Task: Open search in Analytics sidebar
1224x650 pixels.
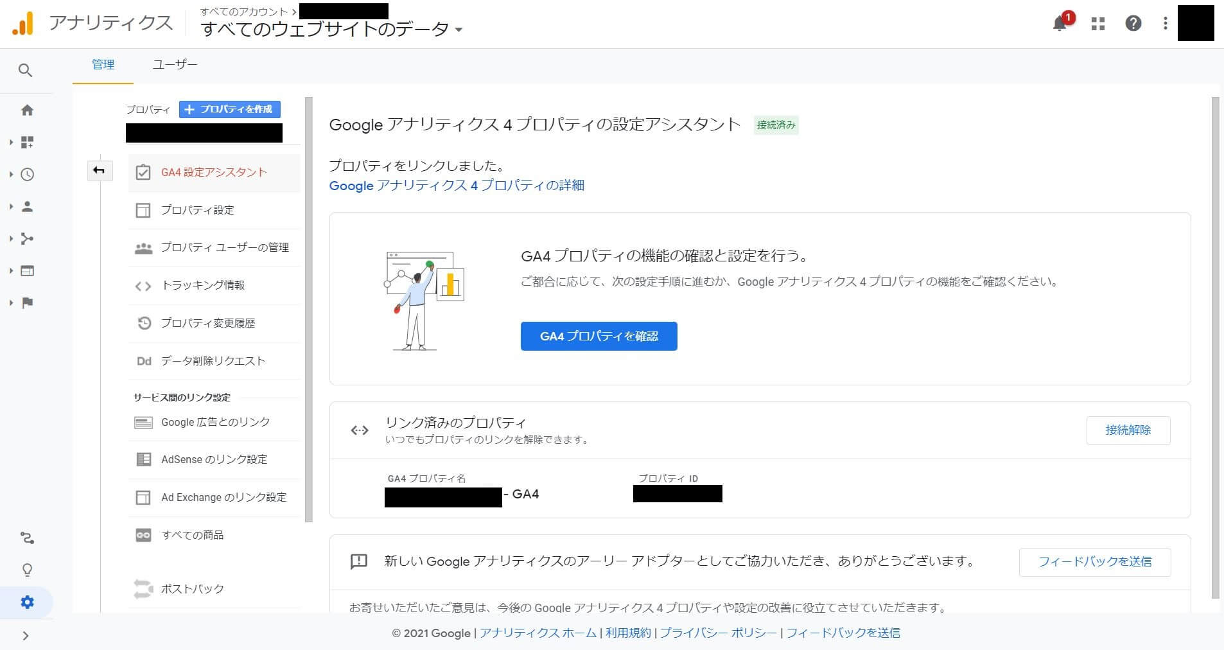Action: point(26,70)
